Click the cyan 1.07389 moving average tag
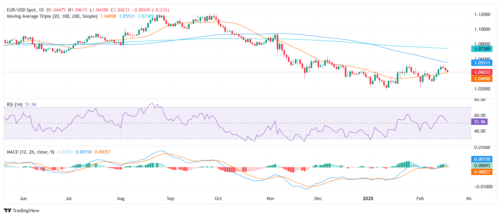This screenshot has width=500, height=217. click(x=482, y=49)
